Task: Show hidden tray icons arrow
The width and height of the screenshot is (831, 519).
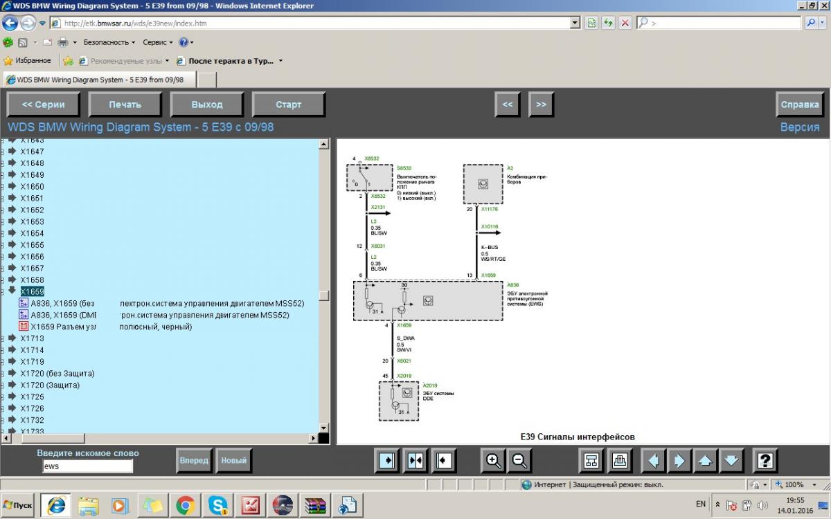Action: coord(717,505)
